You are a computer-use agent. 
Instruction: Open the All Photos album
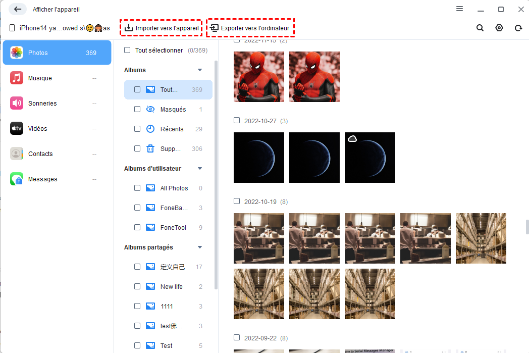168,188
